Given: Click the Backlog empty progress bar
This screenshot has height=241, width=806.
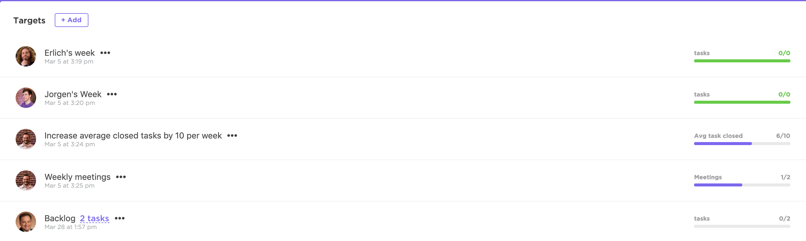Looking at the screenshot, I should tap(742, 226).
